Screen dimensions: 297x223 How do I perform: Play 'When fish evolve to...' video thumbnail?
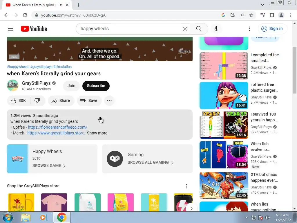[x=224, y=155]
